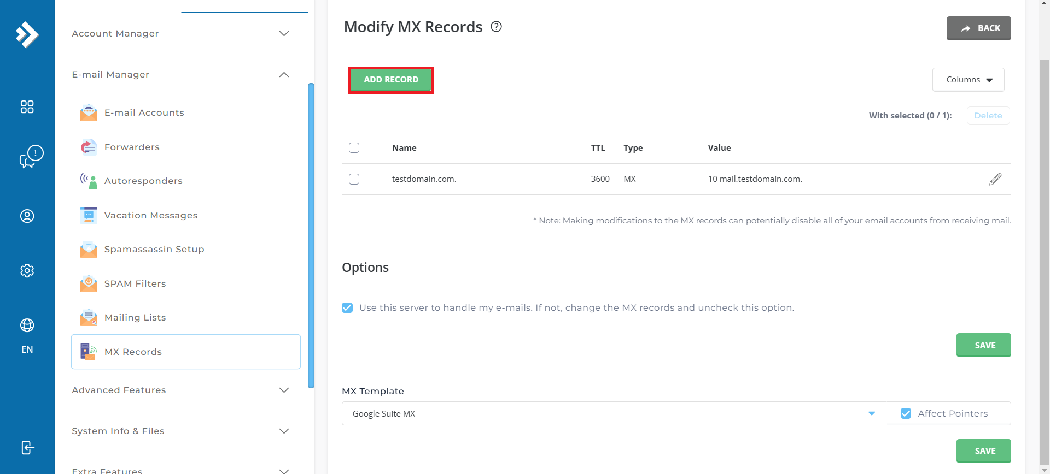Check the select-all checkbox in table header
This screenshot has height=474, width=1050.
(354, 148)
